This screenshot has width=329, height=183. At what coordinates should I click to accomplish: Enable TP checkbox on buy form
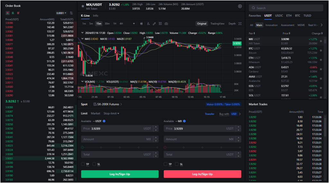point(83,164)
